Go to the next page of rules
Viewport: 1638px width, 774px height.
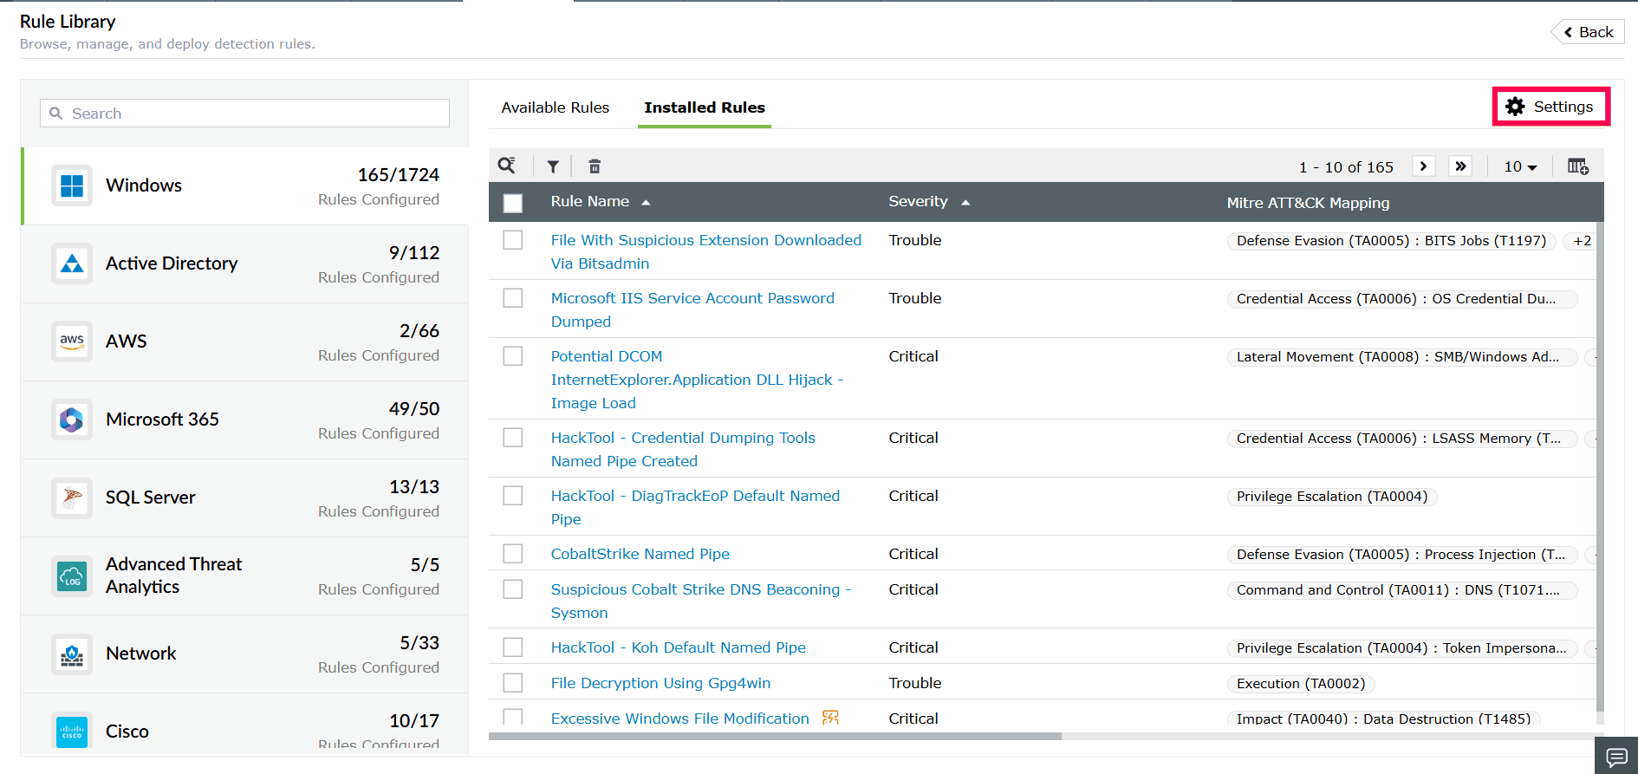pyautogui.click(x=1423, y=166)
